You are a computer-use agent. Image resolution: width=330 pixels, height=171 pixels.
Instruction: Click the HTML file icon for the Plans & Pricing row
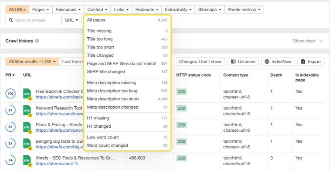(x=27, y=127)
